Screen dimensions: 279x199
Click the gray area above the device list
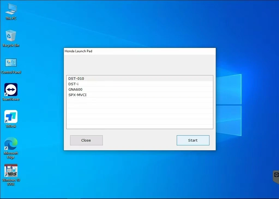pos(140,65)
